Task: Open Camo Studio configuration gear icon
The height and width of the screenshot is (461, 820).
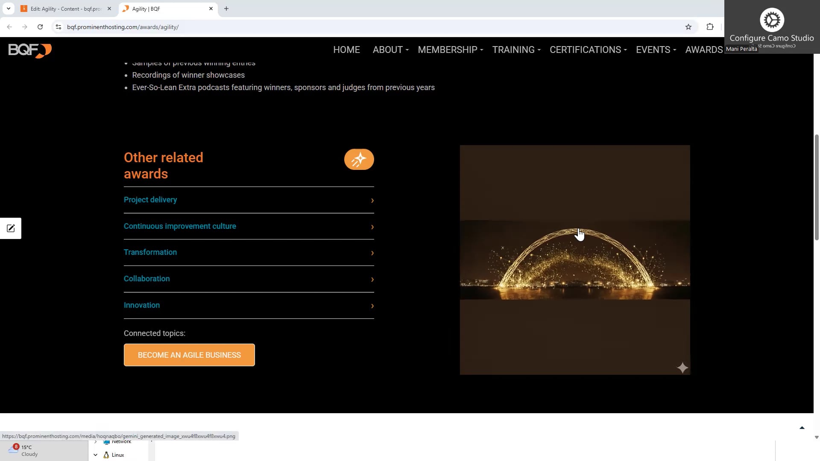Action: [771, 20]
